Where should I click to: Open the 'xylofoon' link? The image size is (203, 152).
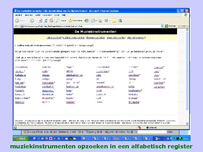coord(158,83)
